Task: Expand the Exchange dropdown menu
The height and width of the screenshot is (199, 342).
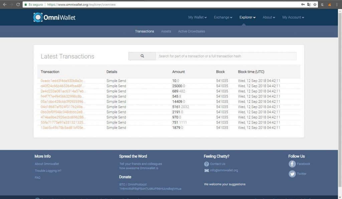Action: [x=223, y=17]
